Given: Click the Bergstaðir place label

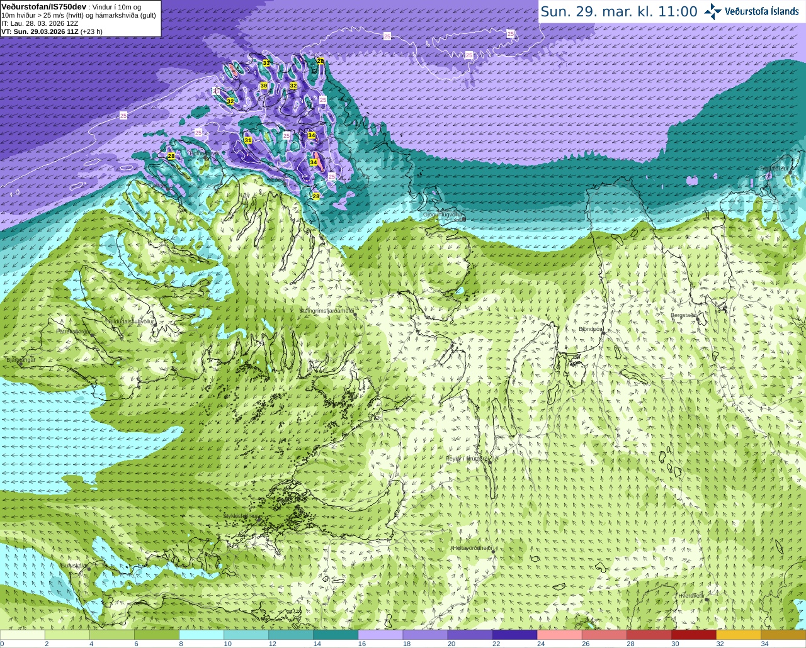Looking at the screenshot, I should coord(683,315).
